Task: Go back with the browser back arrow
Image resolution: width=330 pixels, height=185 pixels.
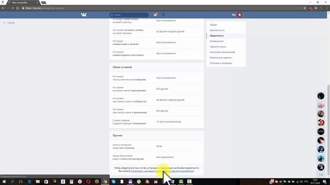Action: click(3, 8)
